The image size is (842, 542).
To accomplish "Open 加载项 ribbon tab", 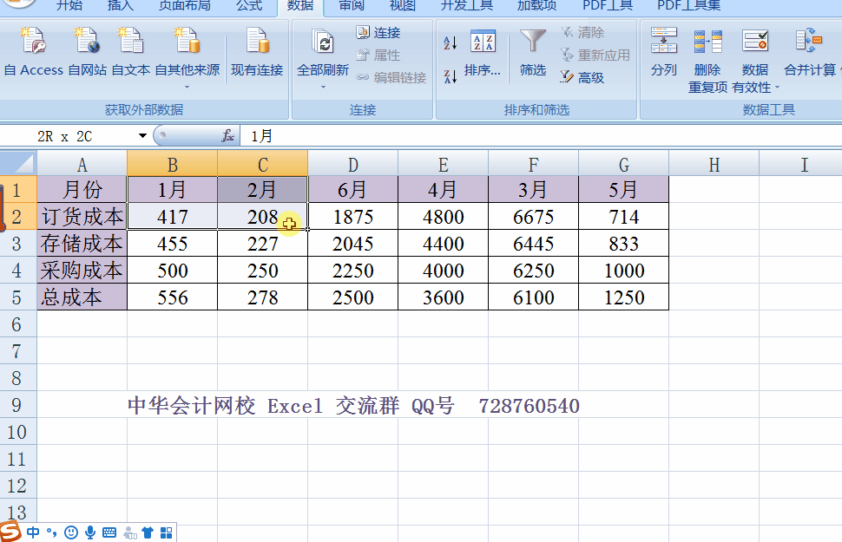I will tap(537, 5).
